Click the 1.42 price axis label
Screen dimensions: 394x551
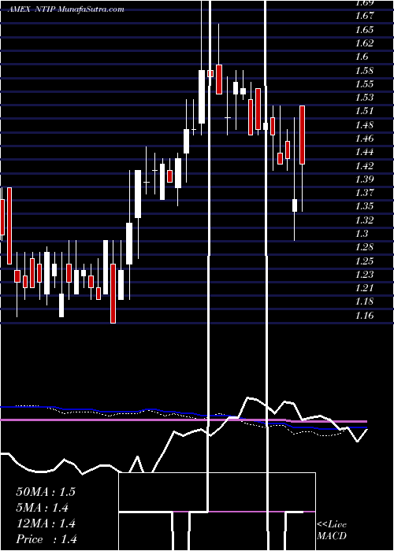click(364, 165)
